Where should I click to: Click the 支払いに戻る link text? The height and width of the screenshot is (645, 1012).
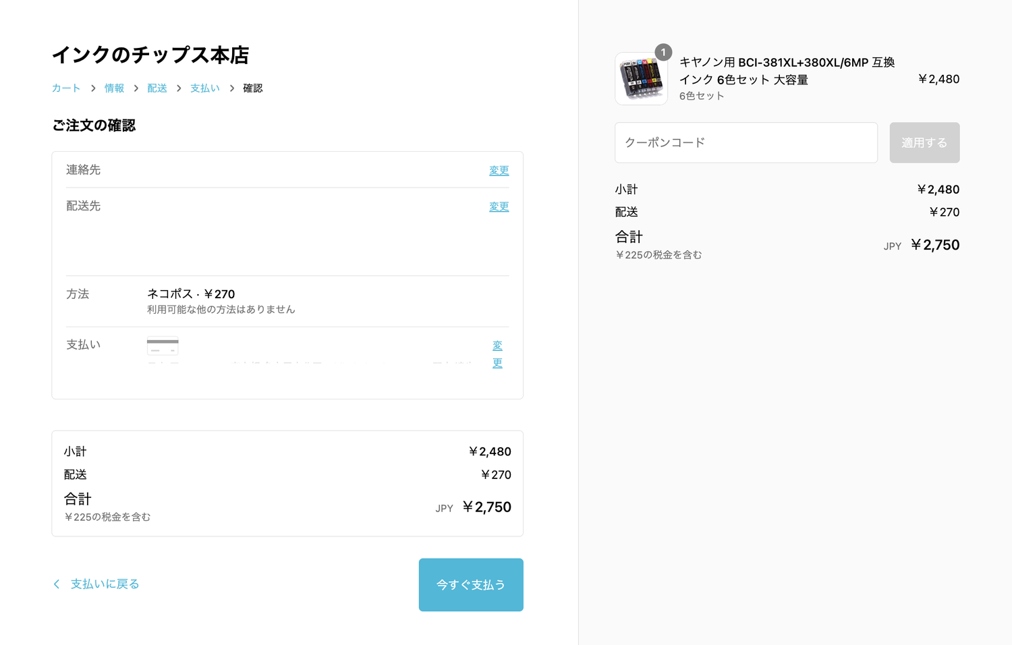[x=105, y=584]
